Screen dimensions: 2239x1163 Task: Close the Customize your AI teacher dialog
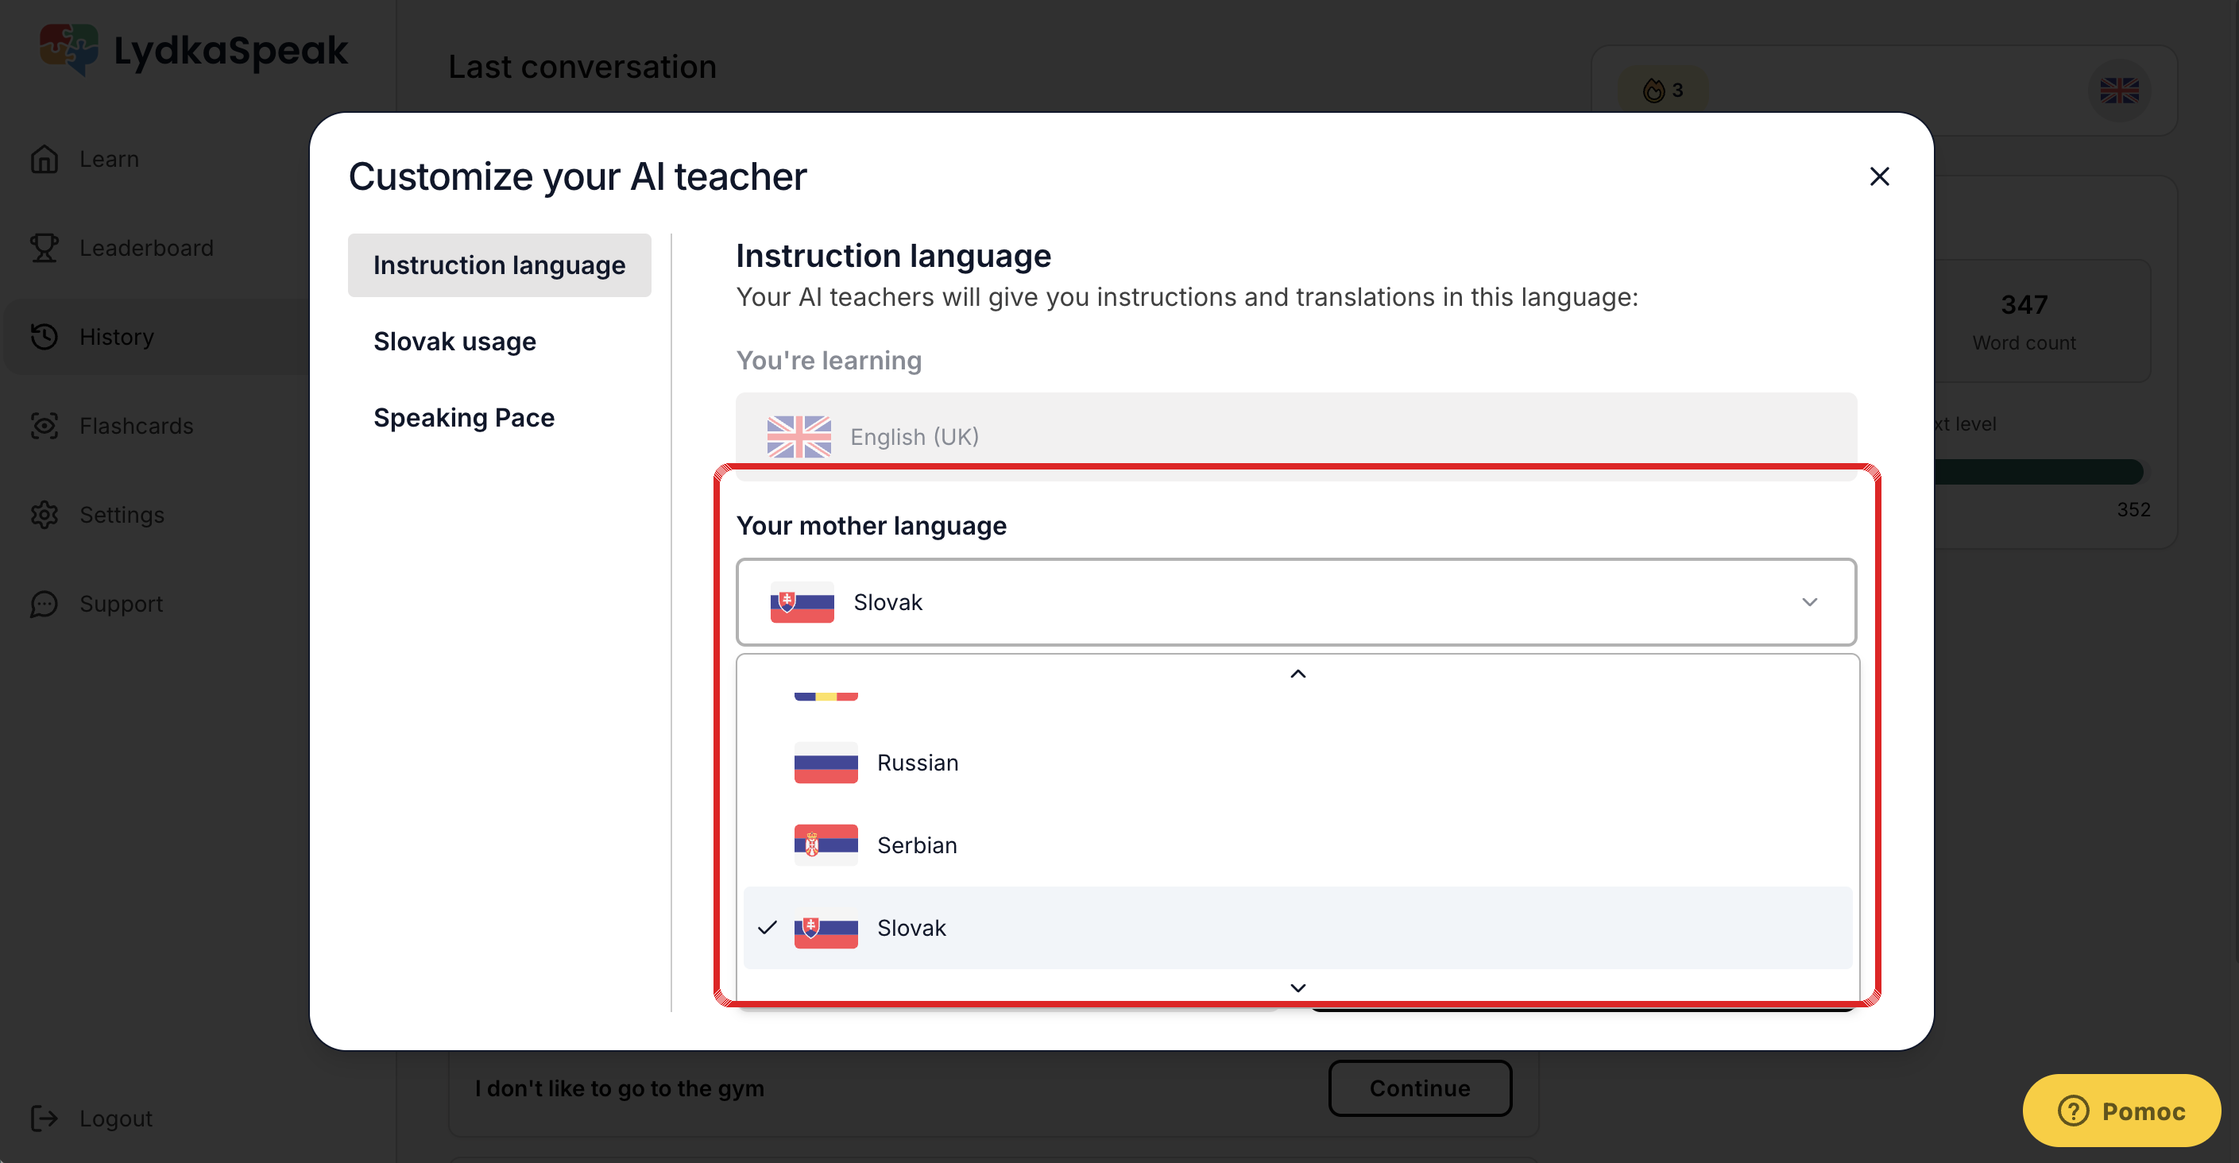point(1879,176)
